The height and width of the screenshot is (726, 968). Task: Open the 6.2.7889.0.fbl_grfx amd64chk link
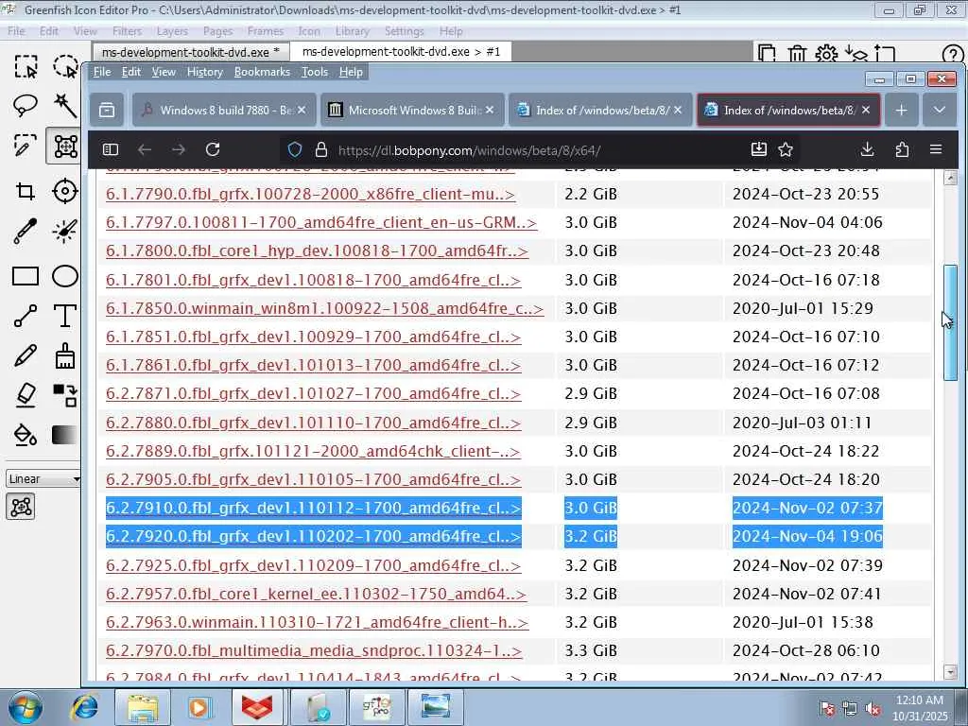pyautogui.click(x=313, y=451)
